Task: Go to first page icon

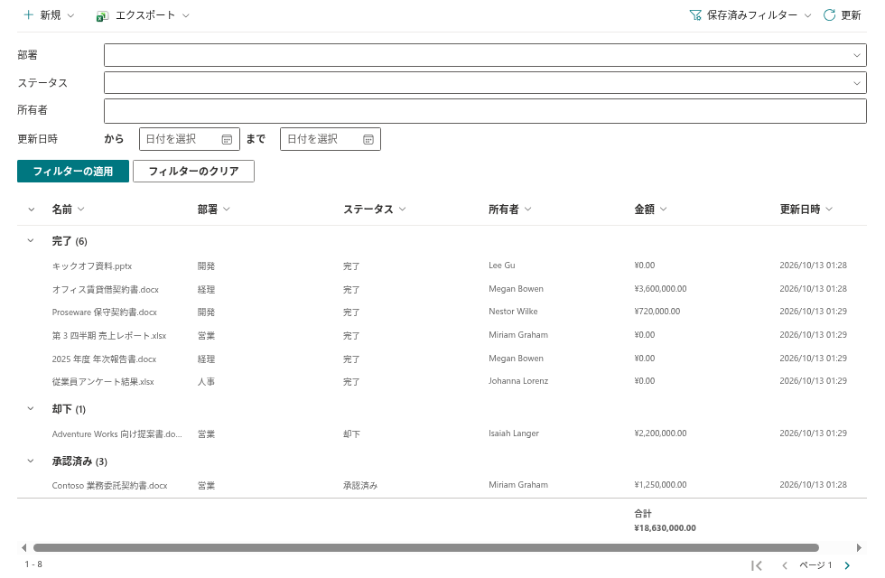Action: pyautogui.click(x=757, y=565)
